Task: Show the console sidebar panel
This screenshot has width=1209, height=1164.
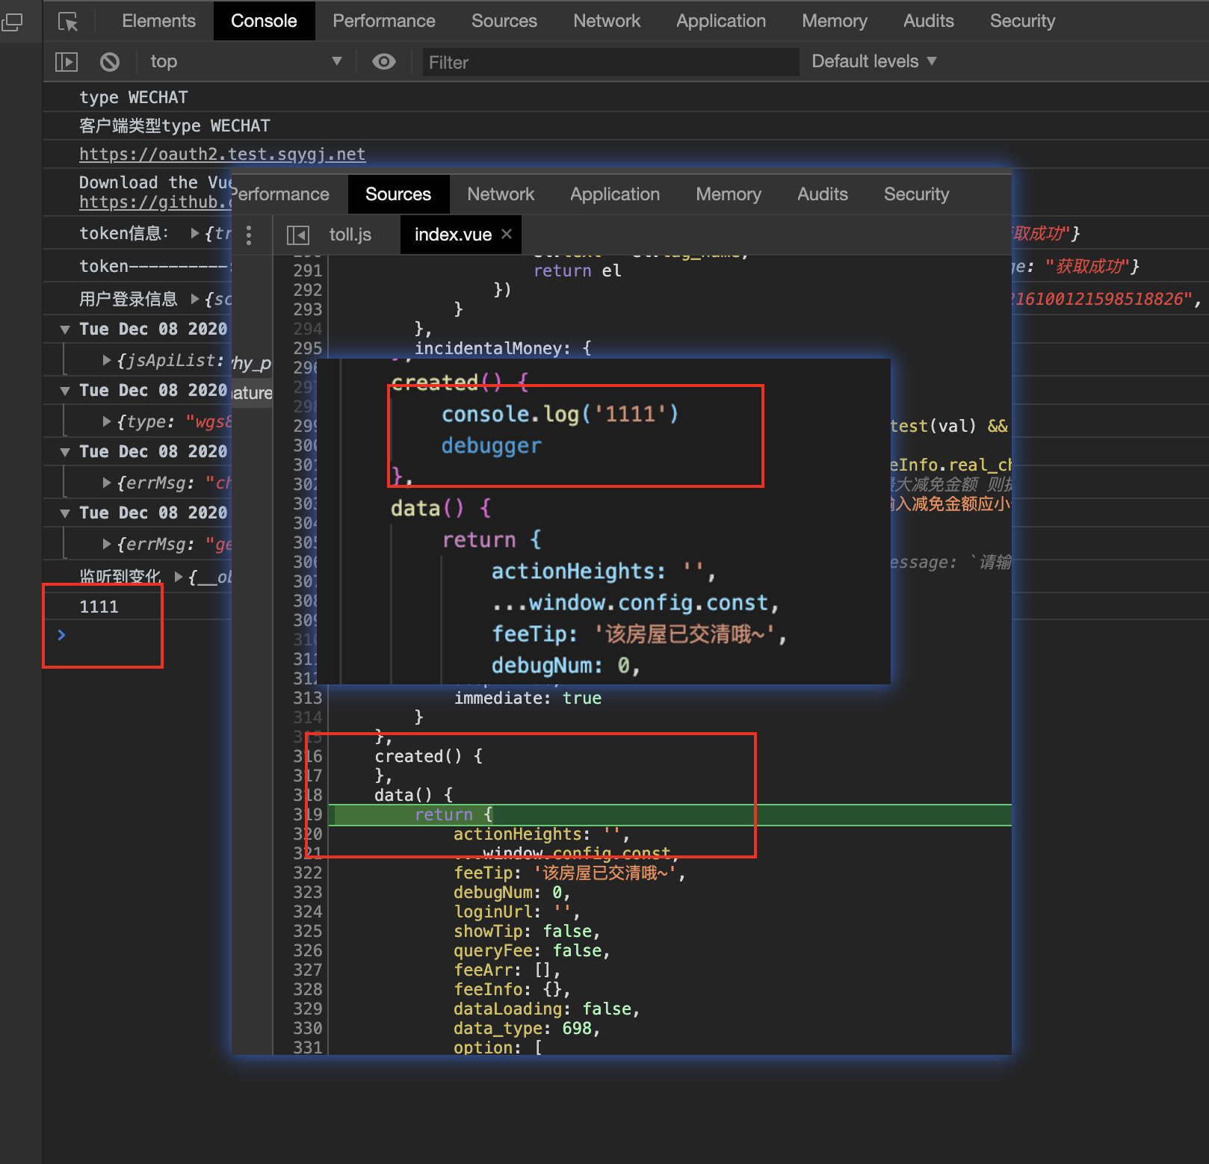Action: pyautogui.click(x=67, y=62)
